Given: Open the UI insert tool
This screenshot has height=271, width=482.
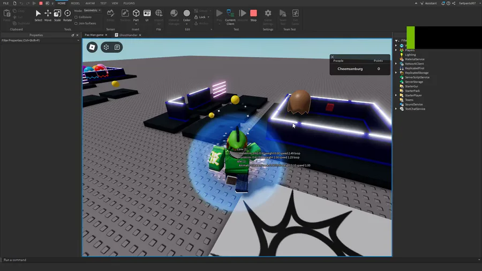Looking at the screenshot, I should [147, 16].
